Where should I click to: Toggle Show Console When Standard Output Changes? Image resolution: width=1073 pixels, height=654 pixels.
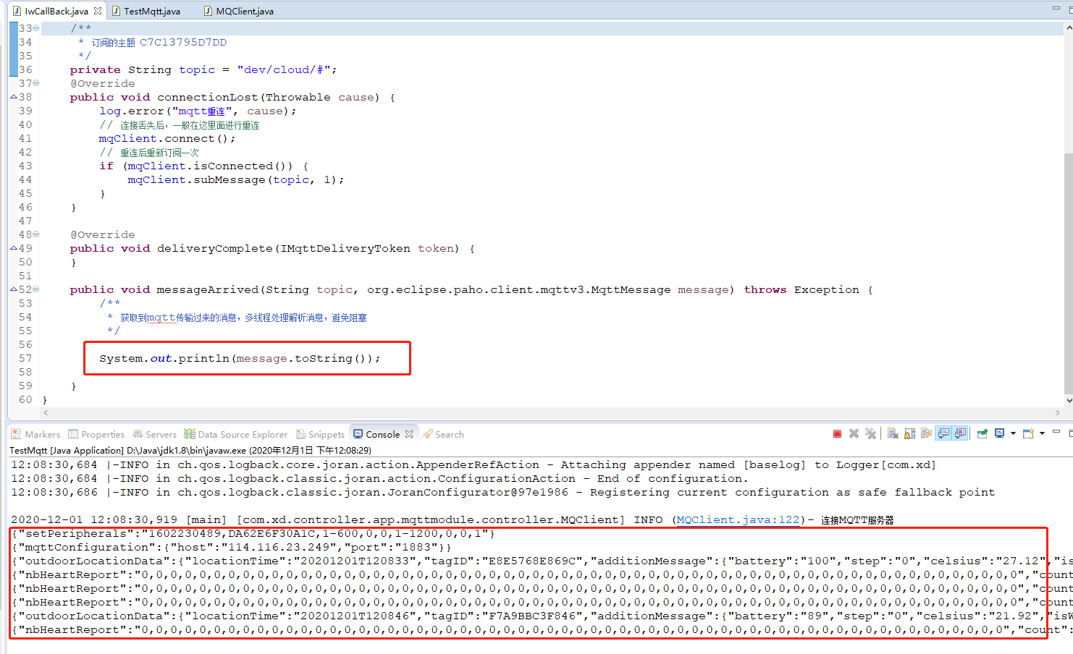click(943, 433)
